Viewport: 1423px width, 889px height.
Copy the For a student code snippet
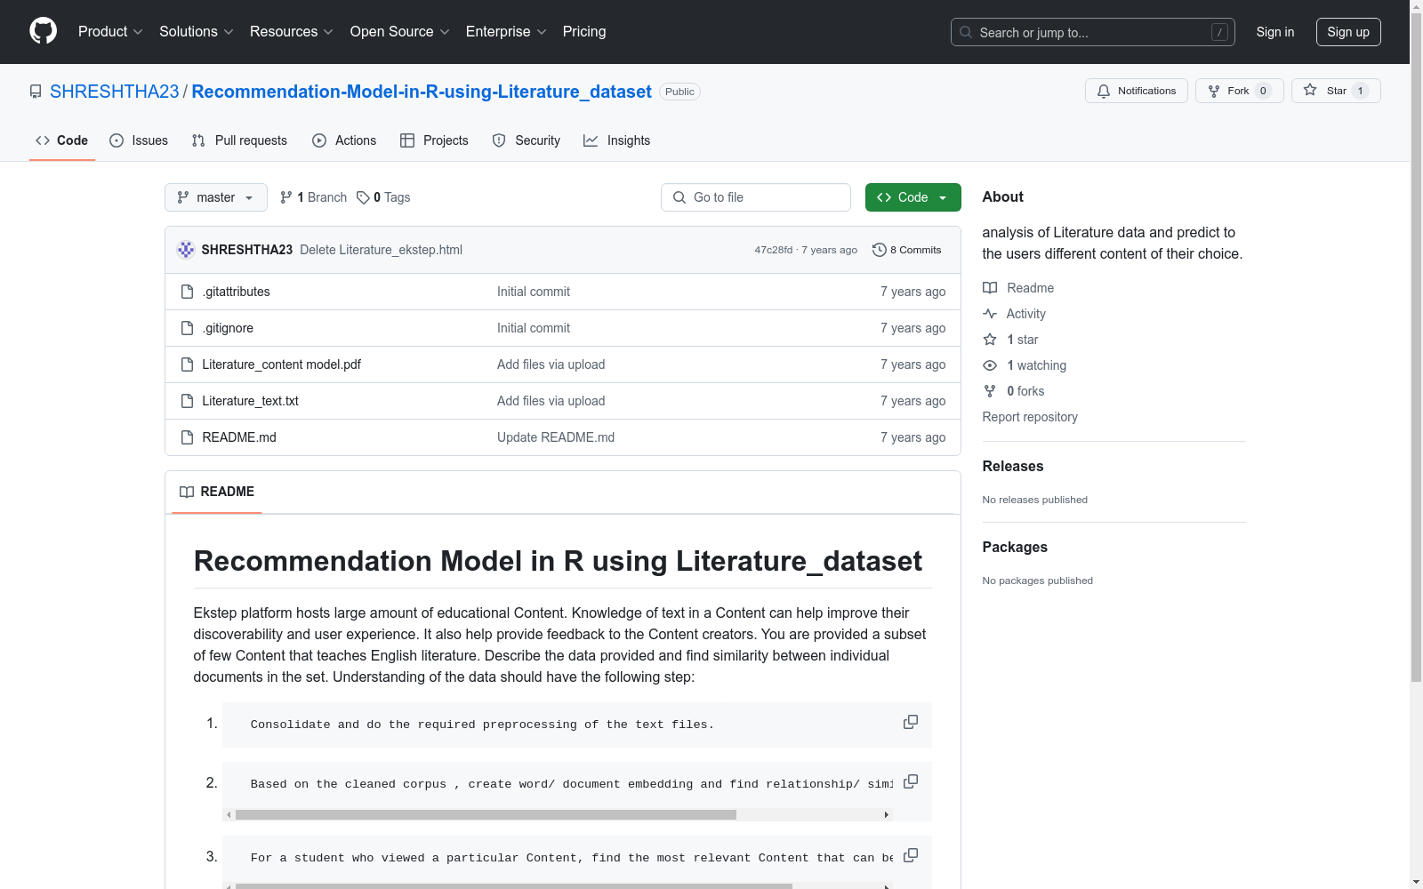click(x=911, y=855)
